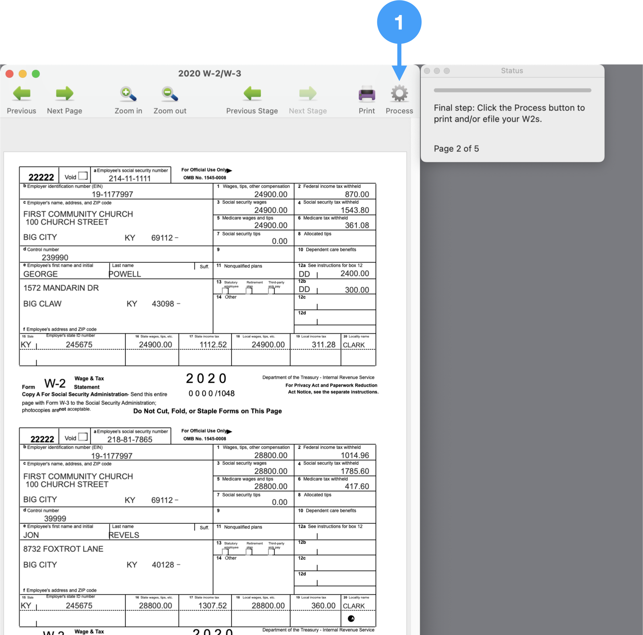The height and width of the screenshot is (635, 643).
Task: Click the Zoom out magnifier icon
Action: (x=170, y=94)
